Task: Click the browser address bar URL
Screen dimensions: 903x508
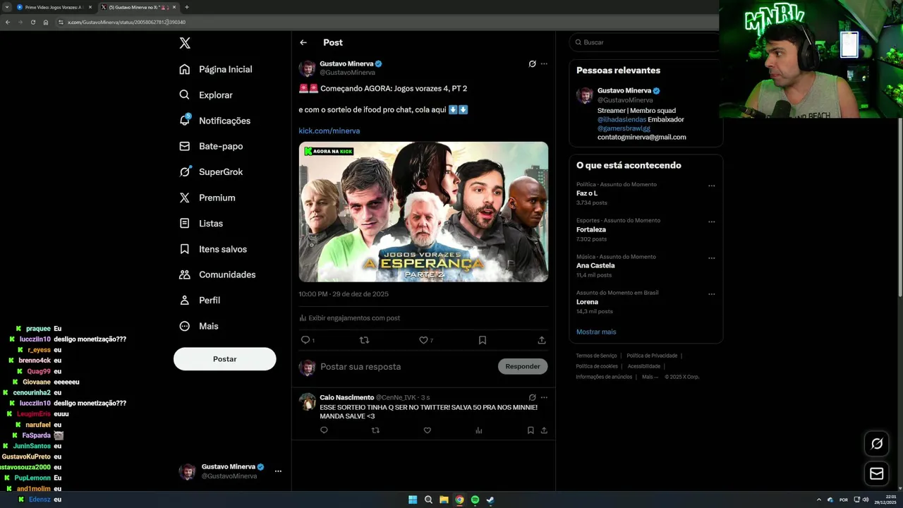Action: (127, 22)
